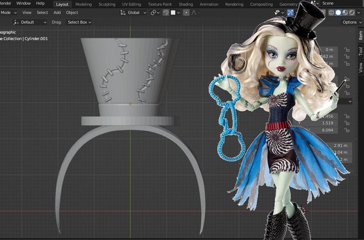Open the viewport Add menu
The height and width of the screenshot is (240, 364).
pyautogui.click(x=57, y=13)
